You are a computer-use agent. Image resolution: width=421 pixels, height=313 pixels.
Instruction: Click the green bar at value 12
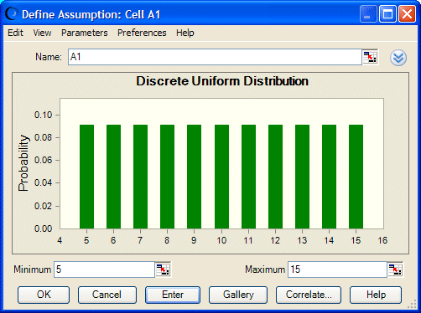[x=275, y=177]
